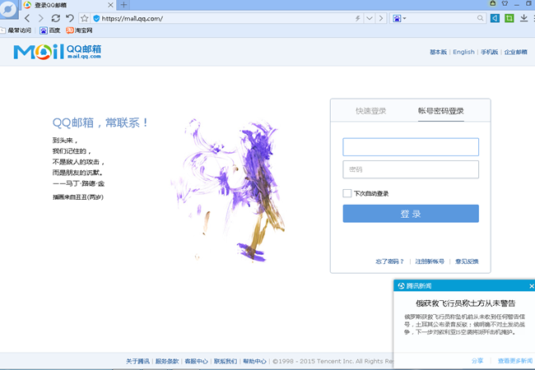Click the news popup summary text

point(465,324)
